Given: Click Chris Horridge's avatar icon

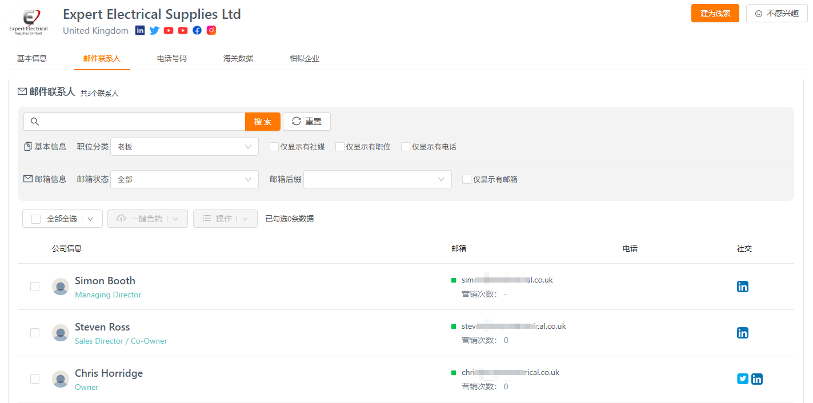Looking at the screenshot, I should coord(61,379).
